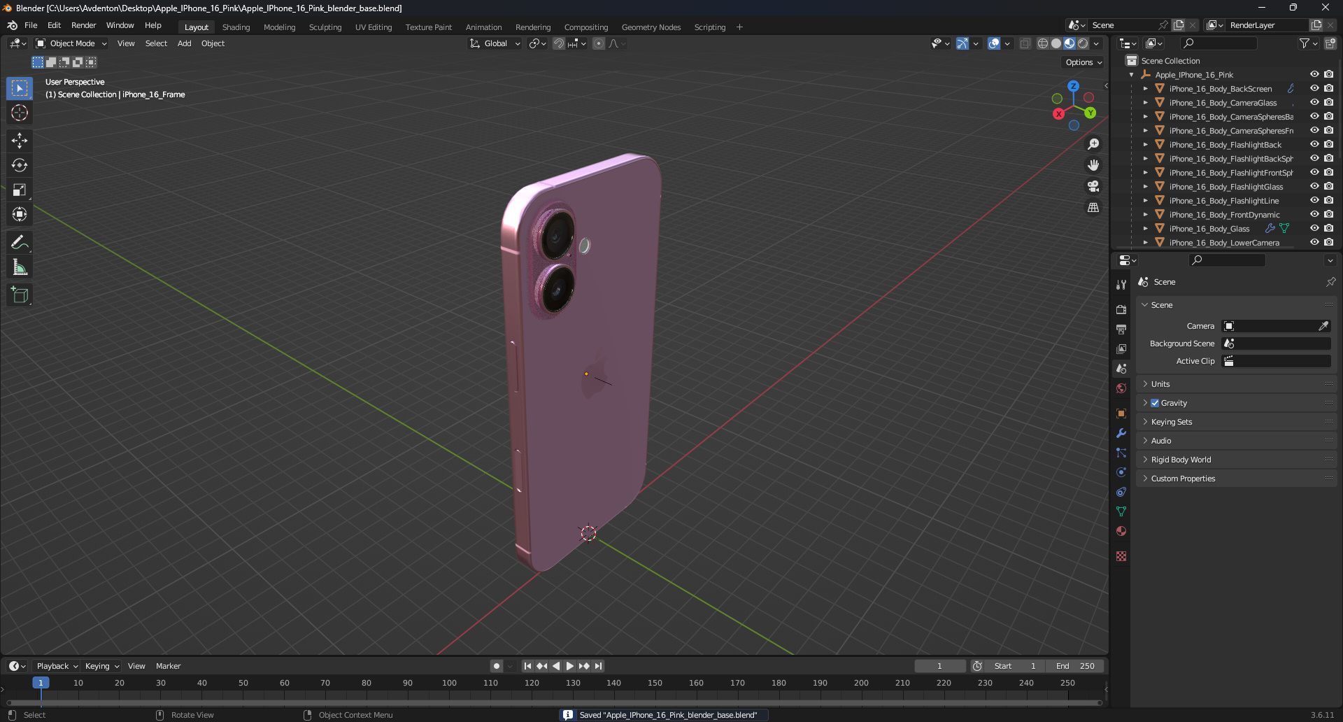Open the View Layer properties tab
Image resolution: width=1343 pixels, height=722 pixels.
1121,348
